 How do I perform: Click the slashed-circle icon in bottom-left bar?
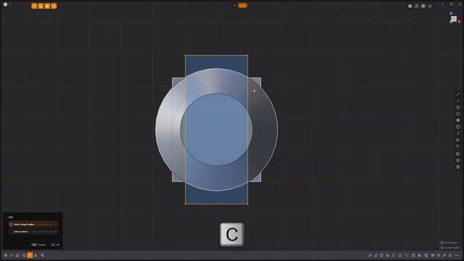click(x=24, y=255)
